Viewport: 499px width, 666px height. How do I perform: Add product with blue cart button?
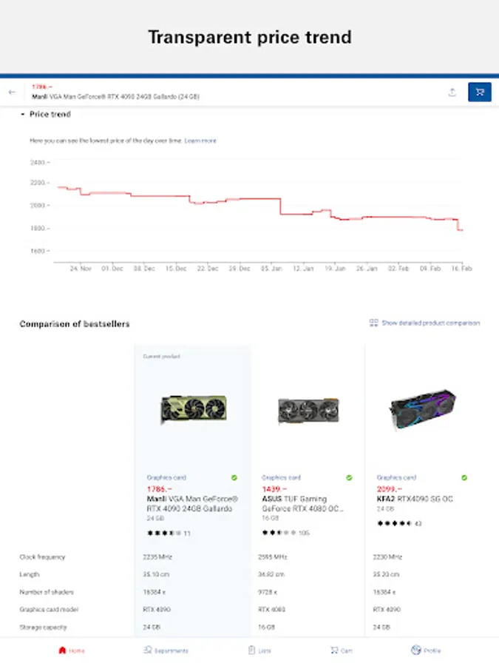480,92
